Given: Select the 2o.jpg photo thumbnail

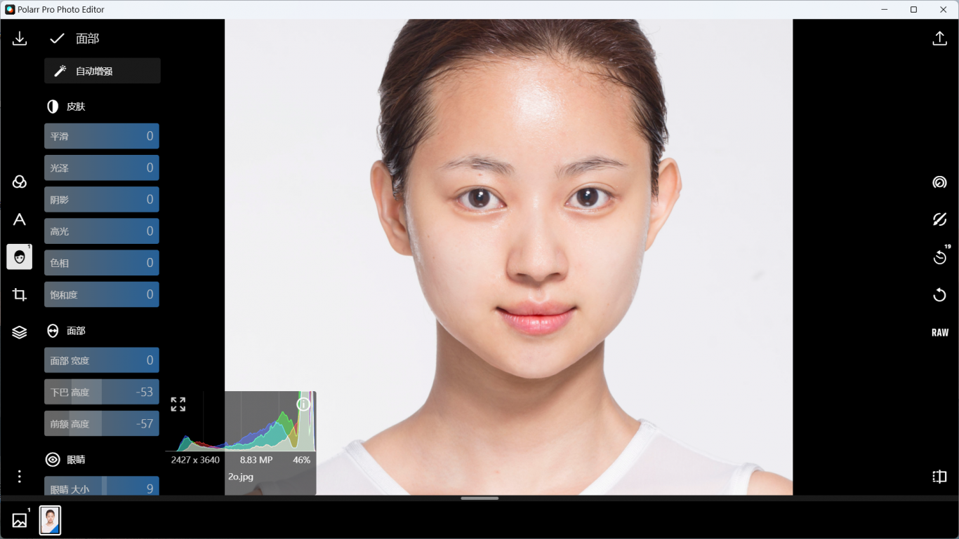Looking at the screenshot, I should [50, 520].
